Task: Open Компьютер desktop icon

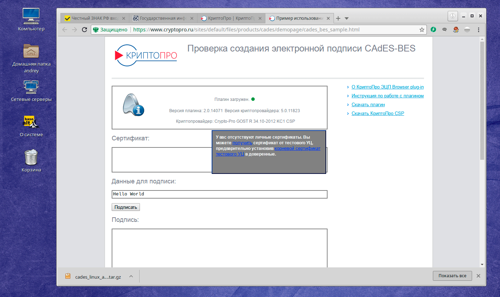Action: coord(31,17)
